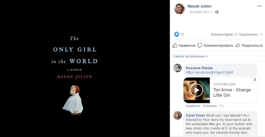
Task: Click the post date 20 июля 2017 г.
Action: click(201, 12)
